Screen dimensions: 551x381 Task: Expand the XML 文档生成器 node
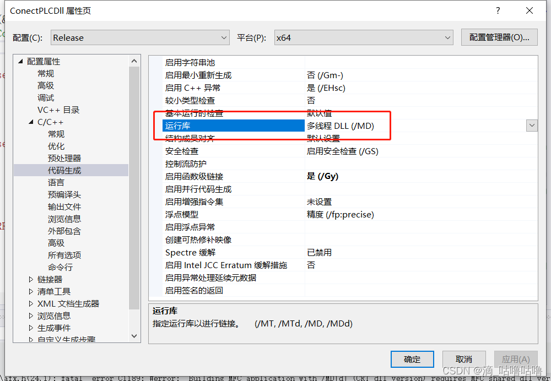coord(31,304)
